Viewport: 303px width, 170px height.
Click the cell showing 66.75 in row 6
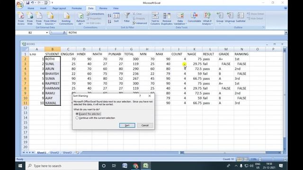click(x=194, y=79)
